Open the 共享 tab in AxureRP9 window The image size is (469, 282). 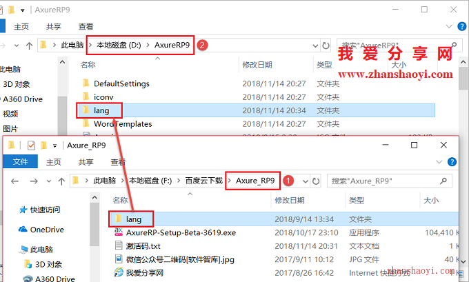[54, 27]
